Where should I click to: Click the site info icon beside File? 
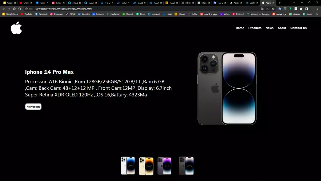(x=26, y=9)
